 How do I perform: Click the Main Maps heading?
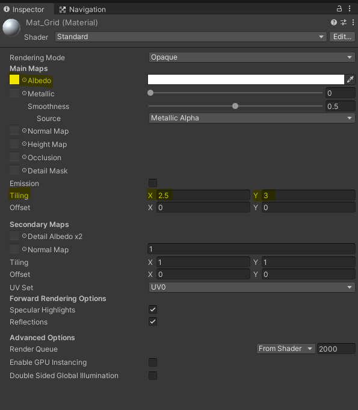[29, 69]
